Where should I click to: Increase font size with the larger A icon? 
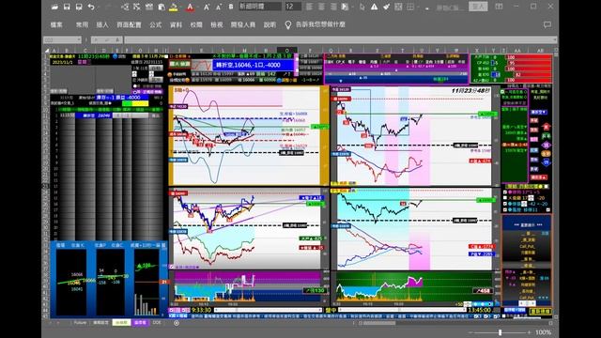point(207,7)
